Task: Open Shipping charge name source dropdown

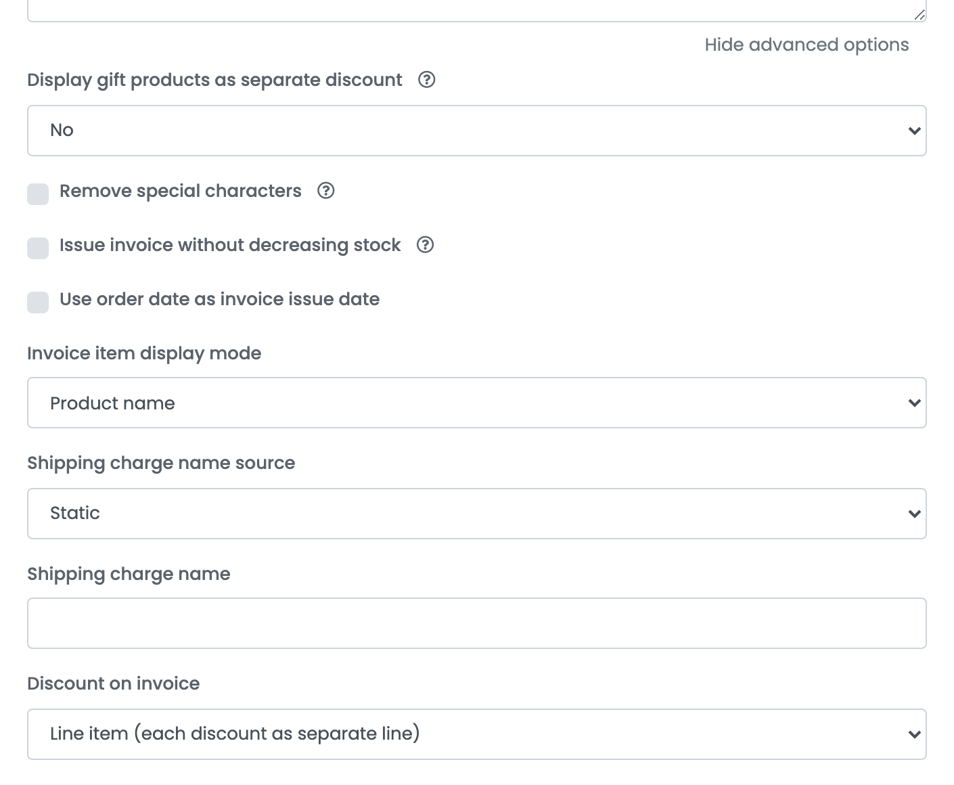Action: tap(477, 514)
